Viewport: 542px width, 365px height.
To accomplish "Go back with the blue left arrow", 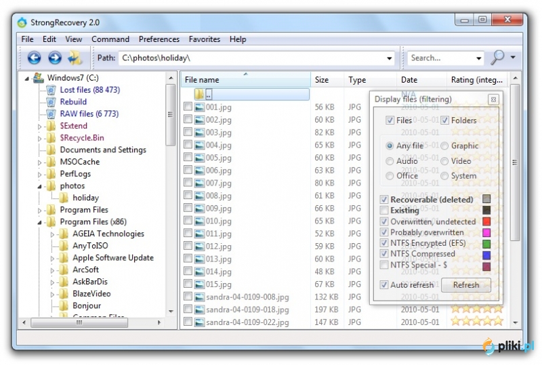I will 34,58.
